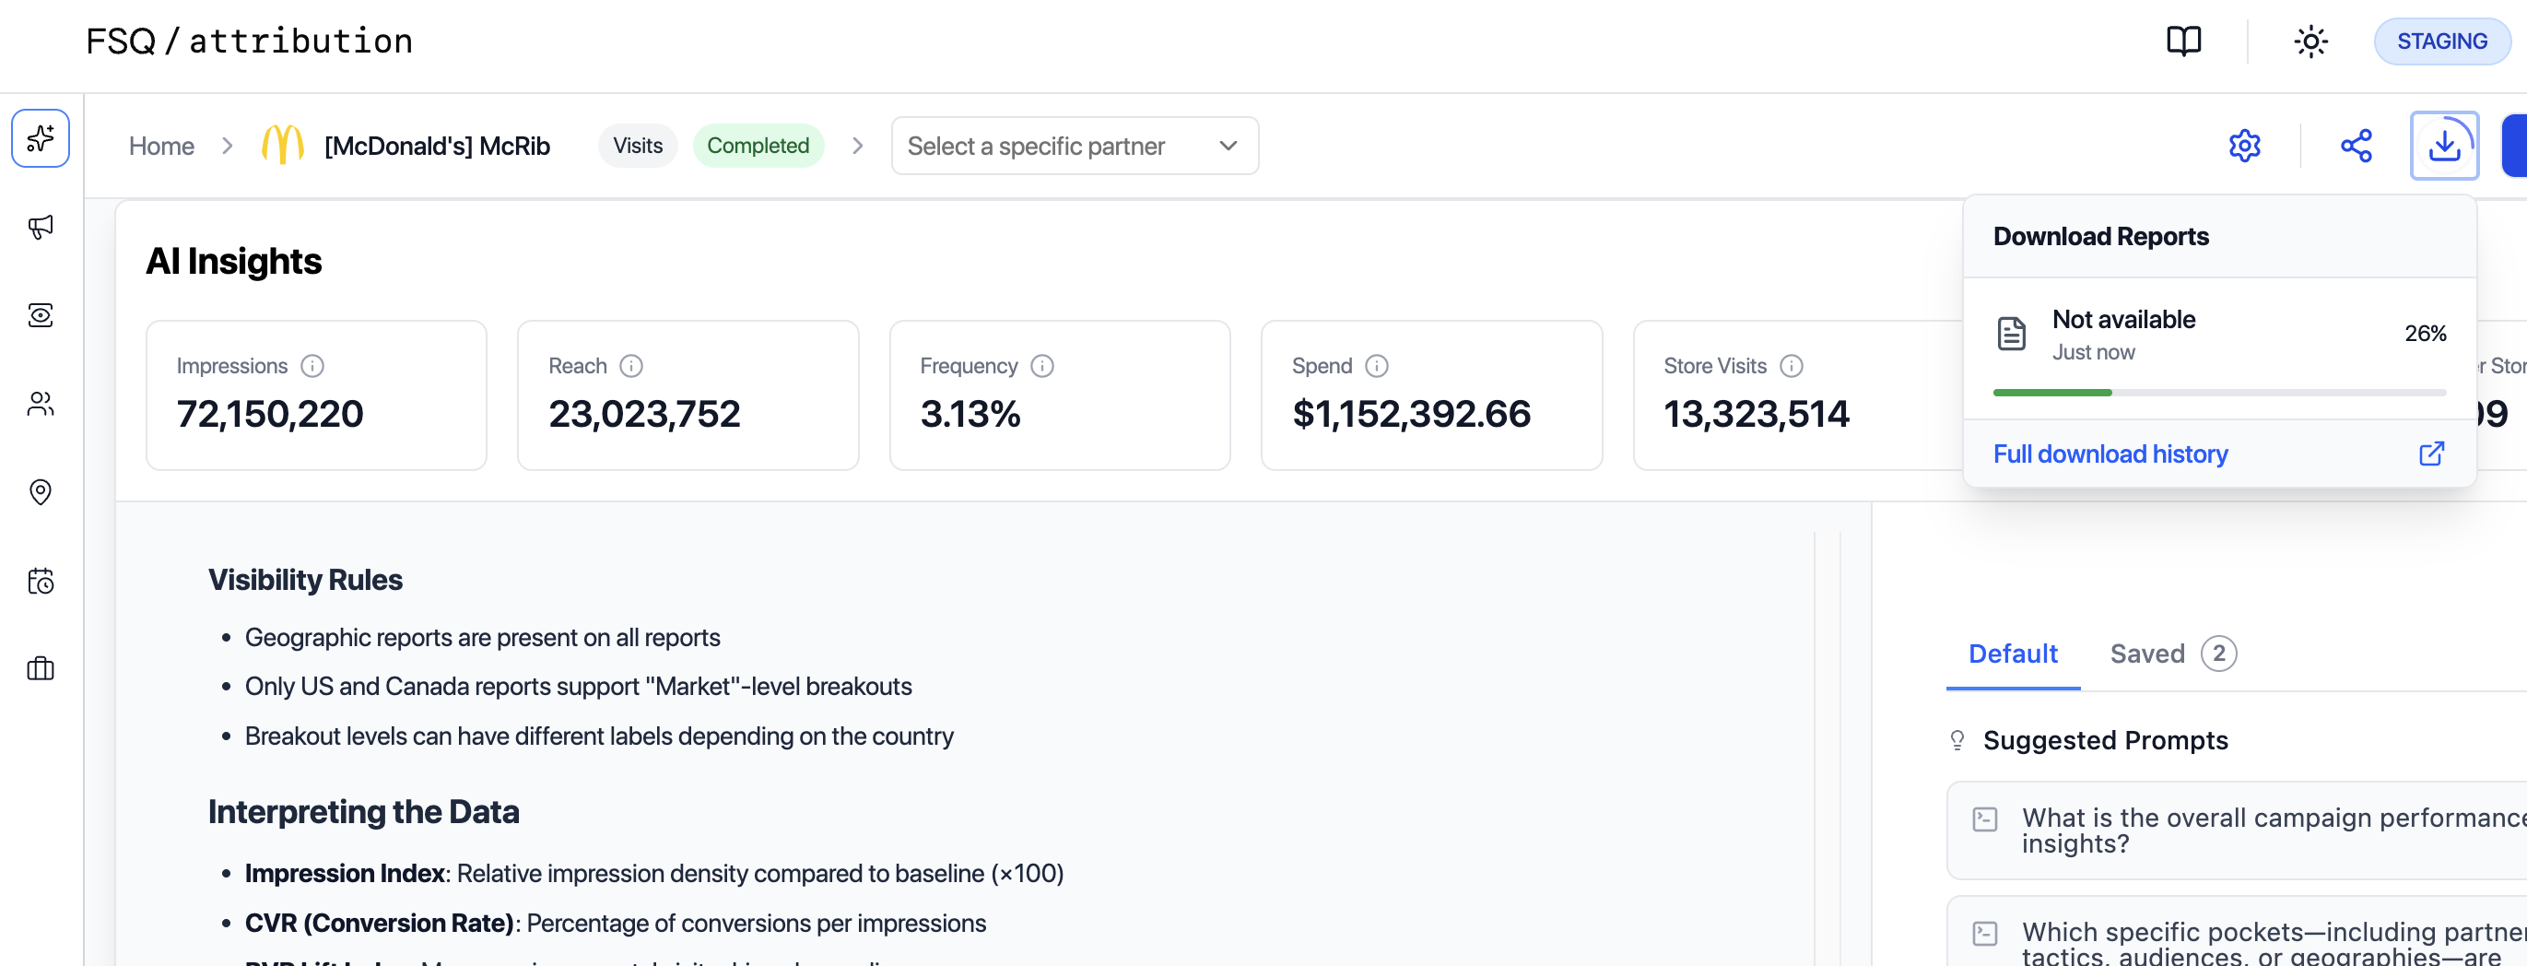Viewport: 2527px width, 966px height.
Task: Select the location pin sidebar icon
Action: pyautogui.click(x=41, y=491)
